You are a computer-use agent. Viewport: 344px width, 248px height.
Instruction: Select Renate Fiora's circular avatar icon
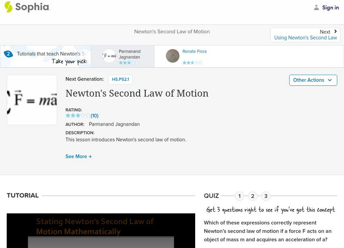point(172,56)
